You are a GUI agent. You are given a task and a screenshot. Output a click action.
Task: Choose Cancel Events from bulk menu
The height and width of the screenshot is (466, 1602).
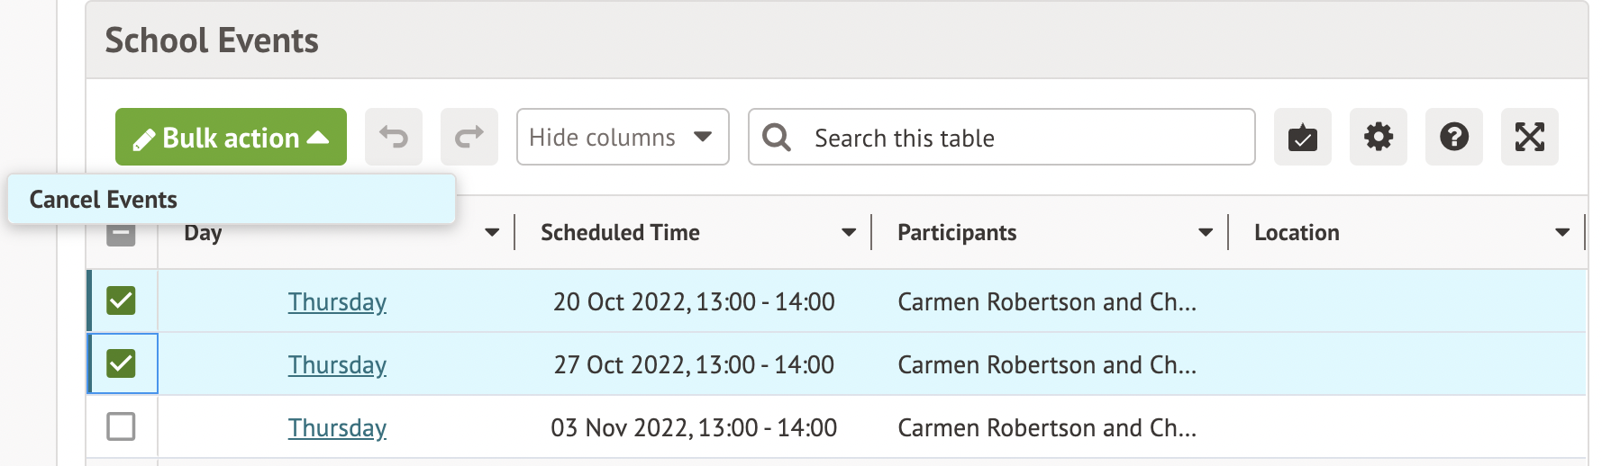(104, 200)
